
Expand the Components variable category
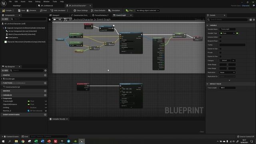pyautogui.click(x=2, y=98)
